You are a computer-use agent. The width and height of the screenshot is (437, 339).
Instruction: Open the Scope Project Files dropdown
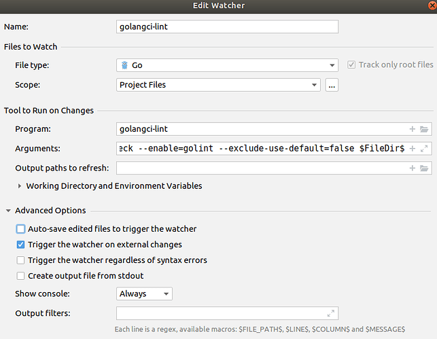click(218, 85)
